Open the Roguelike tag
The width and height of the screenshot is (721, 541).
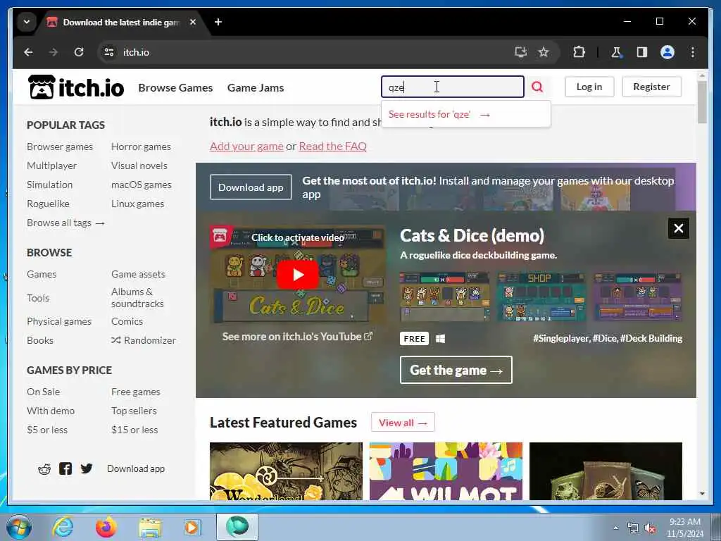pyautogui.click(x=49, y=204)
